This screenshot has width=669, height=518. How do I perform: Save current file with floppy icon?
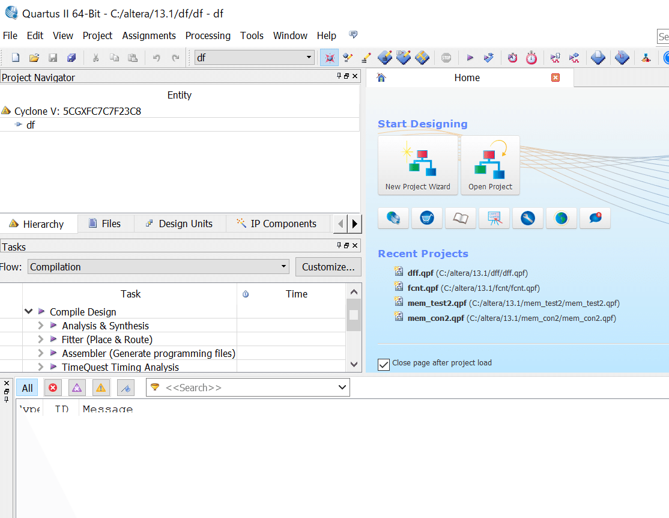[53, 58]
